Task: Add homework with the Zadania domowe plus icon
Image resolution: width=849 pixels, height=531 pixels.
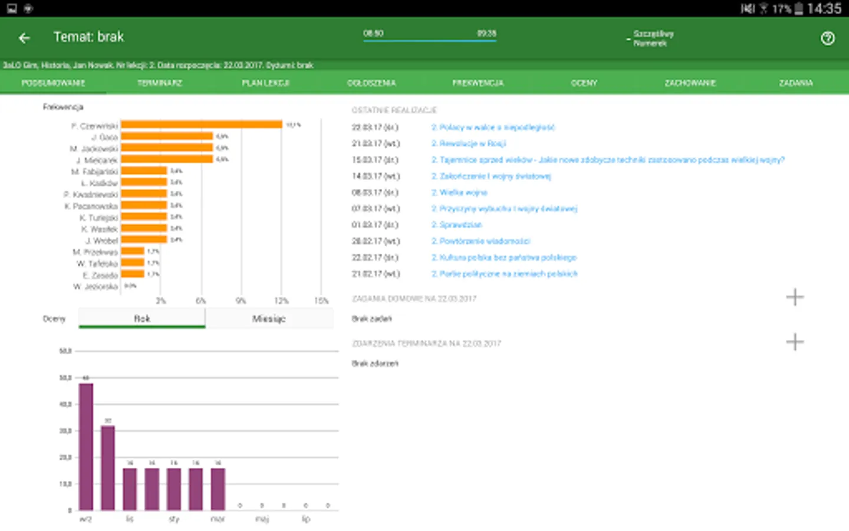Action: [794, 297]
